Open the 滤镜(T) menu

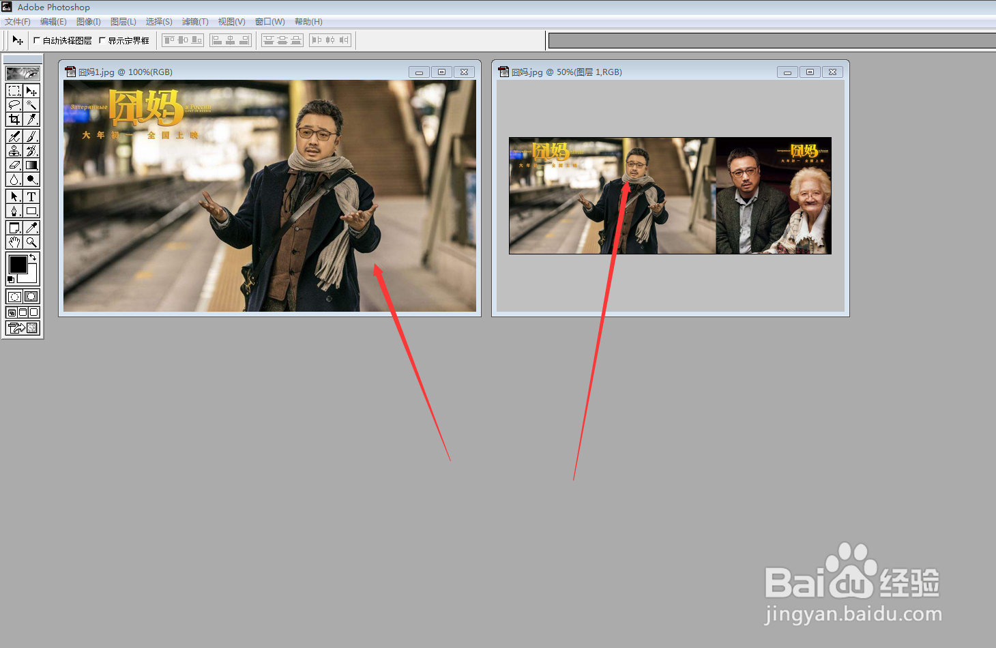195,22
